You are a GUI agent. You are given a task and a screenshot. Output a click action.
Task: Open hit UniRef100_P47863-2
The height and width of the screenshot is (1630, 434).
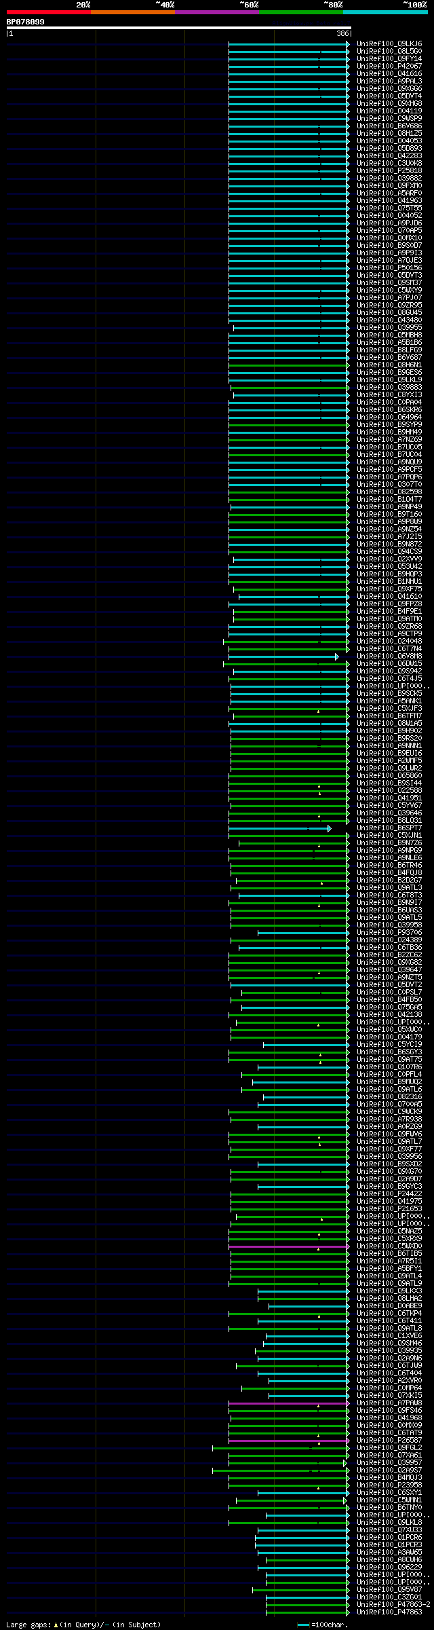click(x=393, y=1604)
